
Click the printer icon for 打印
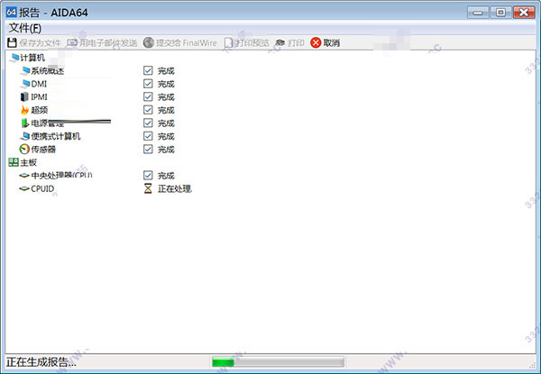tap(280, 42)
